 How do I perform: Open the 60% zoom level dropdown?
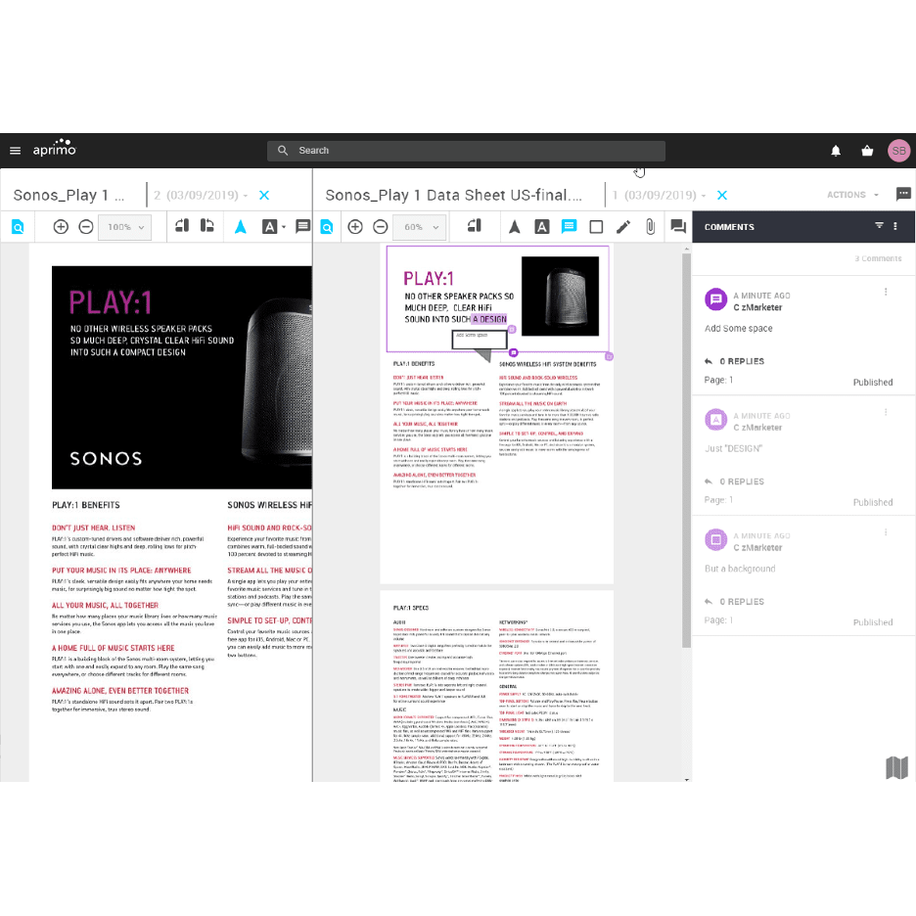click(x=420, y=227)
